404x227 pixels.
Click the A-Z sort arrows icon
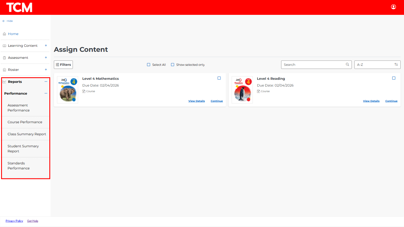coord(396,64)
